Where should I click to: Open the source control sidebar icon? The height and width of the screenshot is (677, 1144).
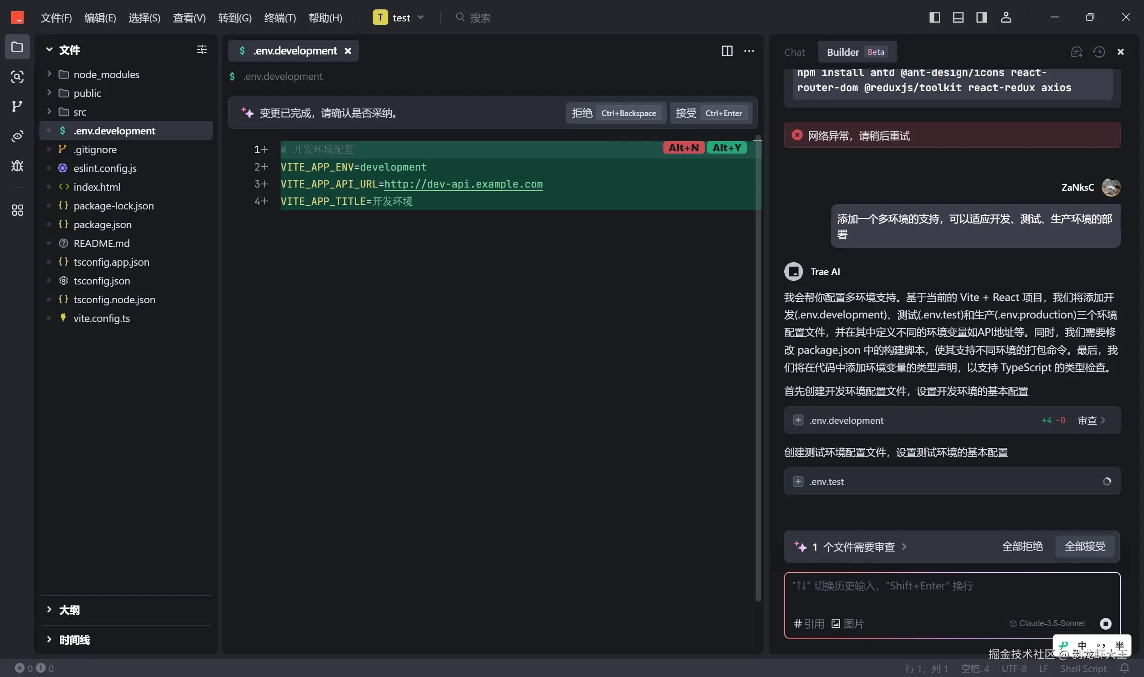click(17, 106)
